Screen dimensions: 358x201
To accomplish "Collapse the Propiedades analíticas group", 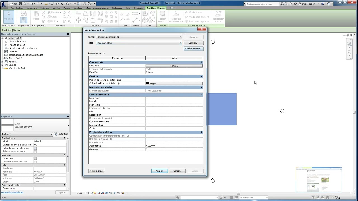I will point(201,132).
